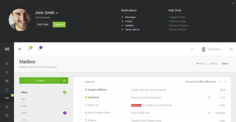Click the hamburger menu toggle icon

tap(20, 49)
